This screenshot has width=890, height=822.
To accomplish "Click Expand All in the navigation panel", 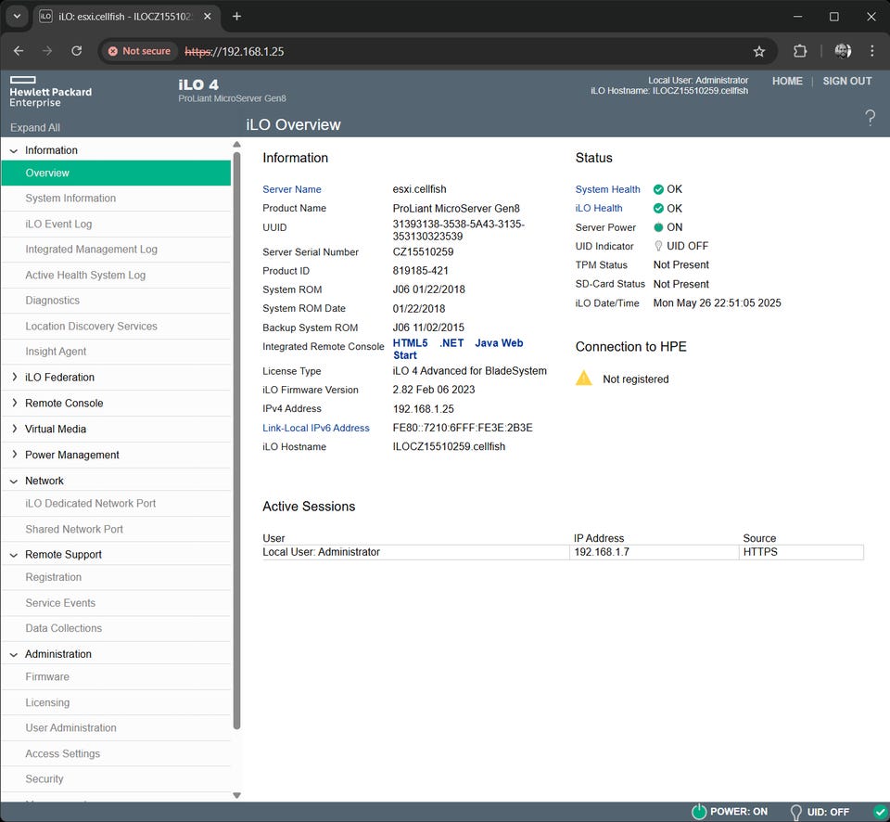I will coord(35,128).
